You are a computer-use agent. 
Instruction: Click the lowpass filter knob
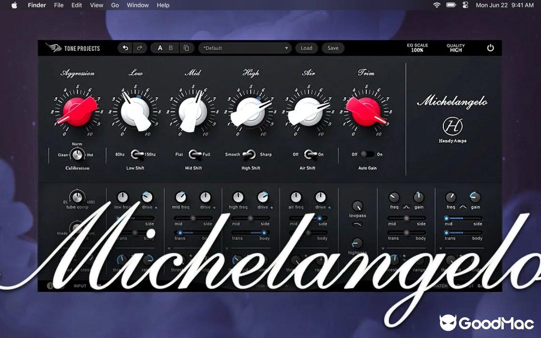click(358, 206)
